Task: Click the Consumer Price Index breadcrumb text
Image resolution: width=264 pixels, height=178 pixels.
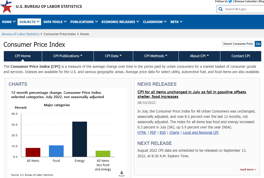Action: [60, 34]
